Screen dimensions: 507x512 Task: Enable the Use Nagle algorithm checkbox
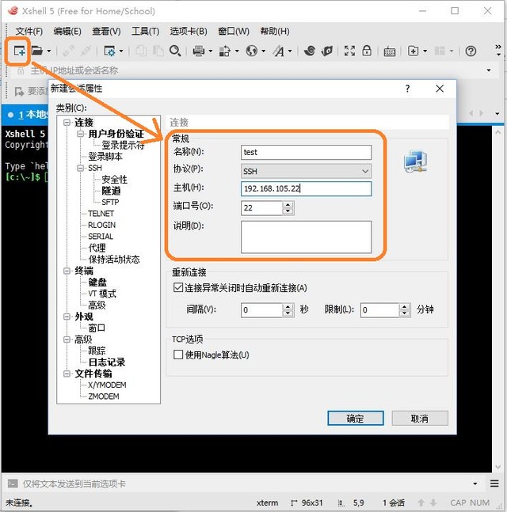click(178, 355)
